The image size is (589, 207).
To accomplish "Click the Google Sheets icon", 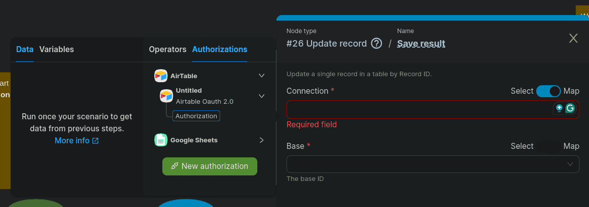I will (161, 140).
